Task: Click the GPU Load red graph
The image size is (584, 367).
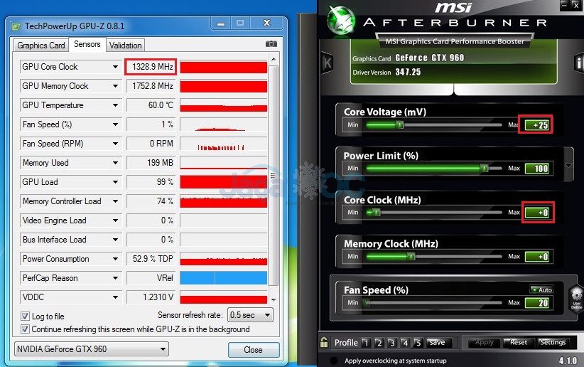Action: tap(224, 182)
